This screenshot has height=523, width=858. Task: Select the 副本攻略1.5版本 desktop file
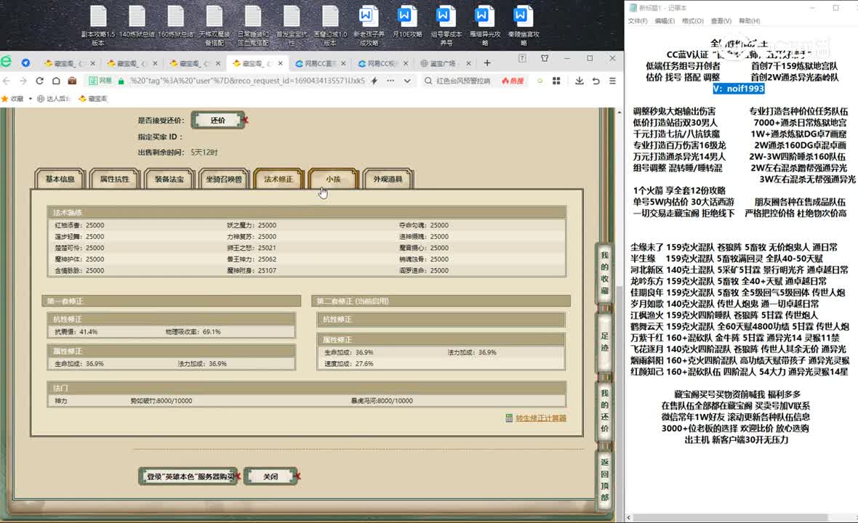pyautogui.click(x=98, y=25)
